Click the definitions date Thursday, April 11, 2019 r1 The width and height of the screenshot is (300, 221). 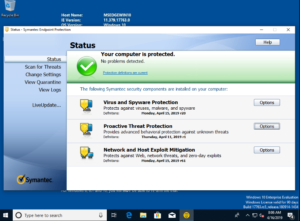pyautogui.click(x=163, y=137)
